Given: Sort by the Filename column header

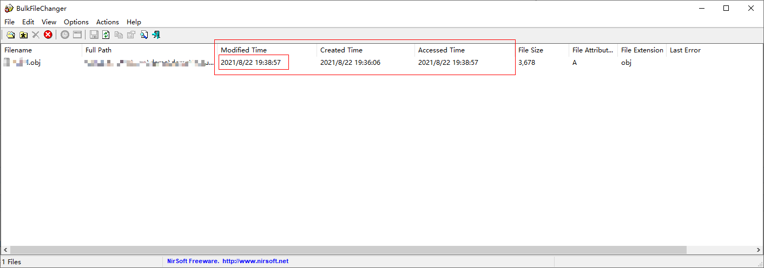Looking at the screenshot, I should point(41,50).
